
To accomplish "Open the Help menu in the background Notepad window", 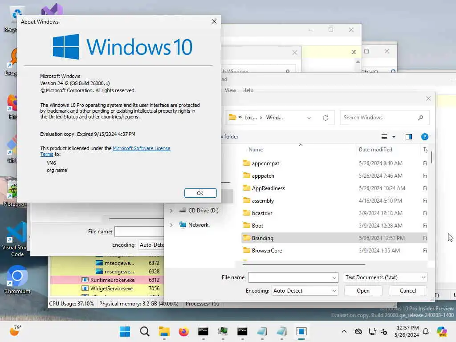I will [248, 90].
